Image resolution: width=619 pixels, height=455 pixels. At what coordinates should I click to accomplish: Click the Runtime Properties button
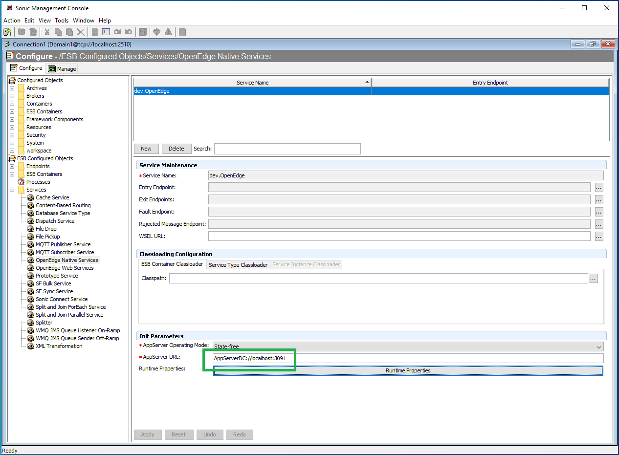tap(408, 370)
